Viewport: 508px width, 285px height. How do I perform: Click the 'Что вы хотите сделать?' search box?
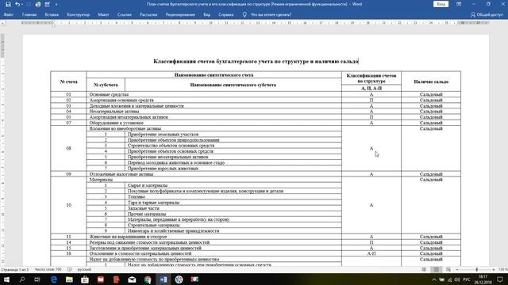click(271, 14)
